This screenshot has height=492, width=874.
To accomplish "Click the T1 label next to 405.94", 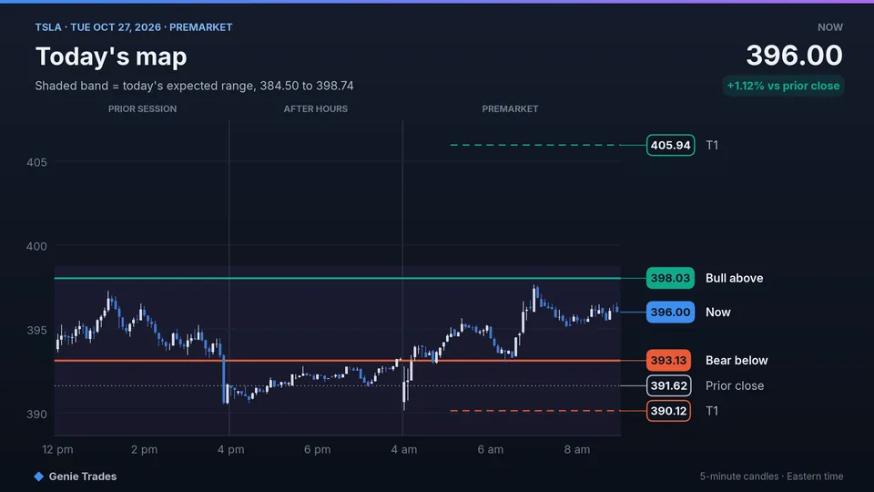I will (x=712, y=145).
